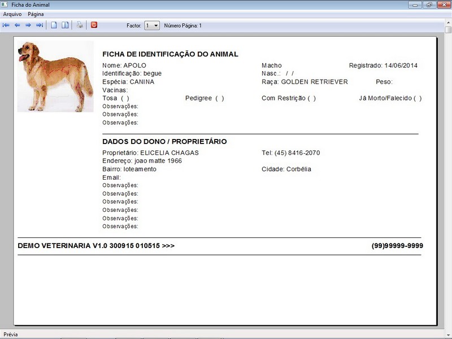452x339 pixels.
Task: Open the Arquivo menu
Action: point(12,14)
